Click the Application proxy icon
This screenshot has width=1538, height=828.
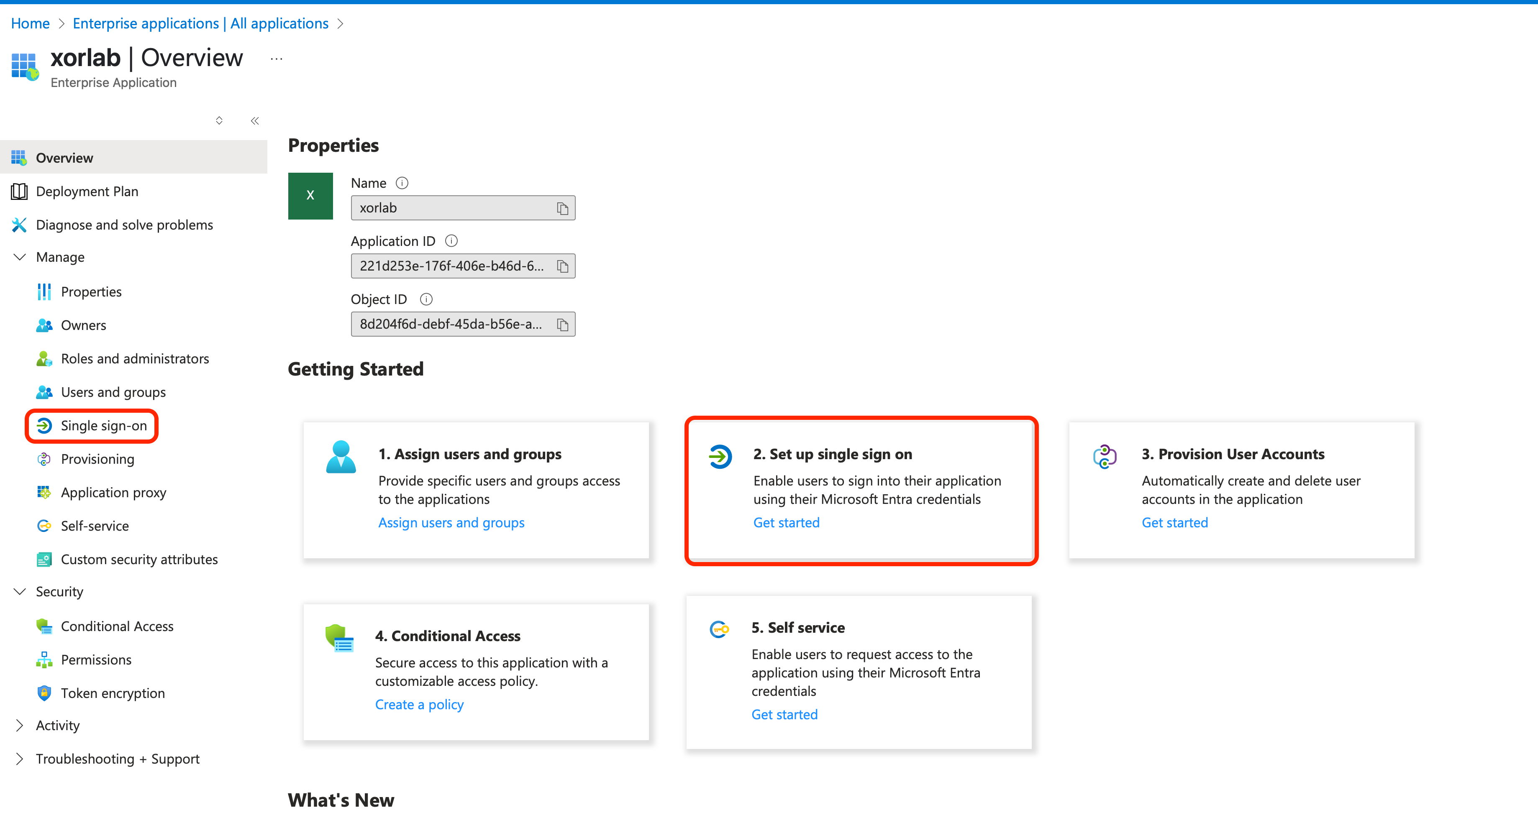pos(44,492)
